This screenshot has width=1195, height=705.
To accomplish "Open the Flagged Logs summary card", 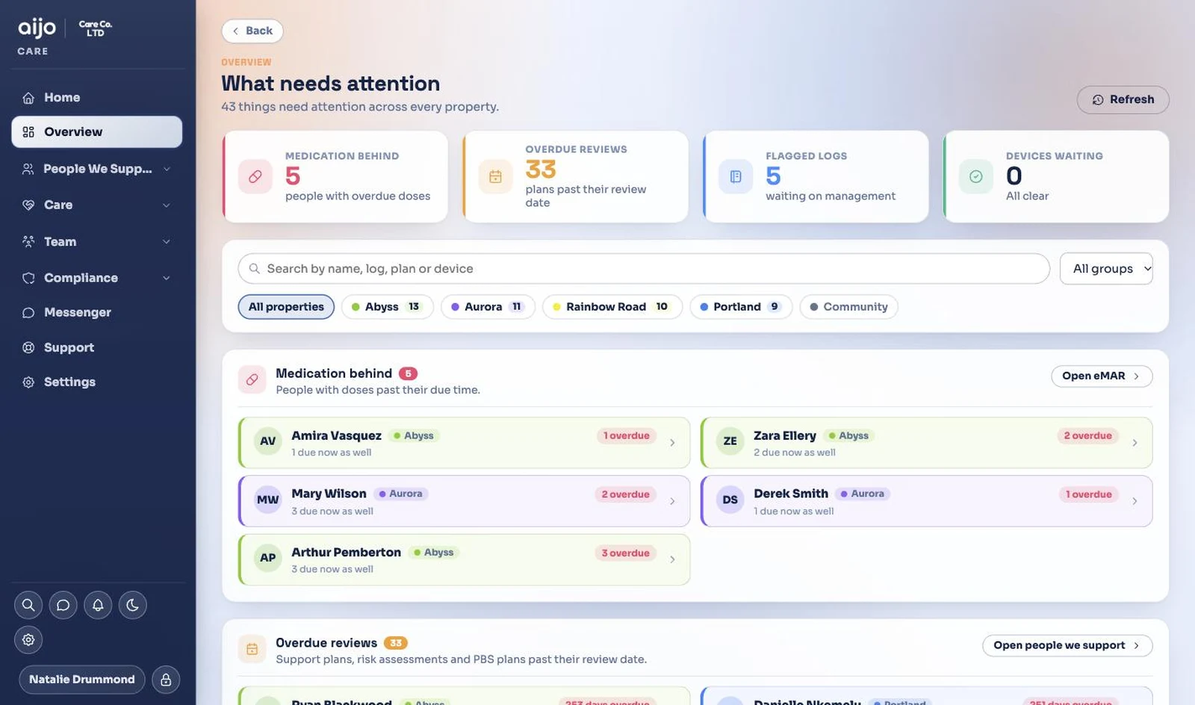I will click(x=816, y=177).
